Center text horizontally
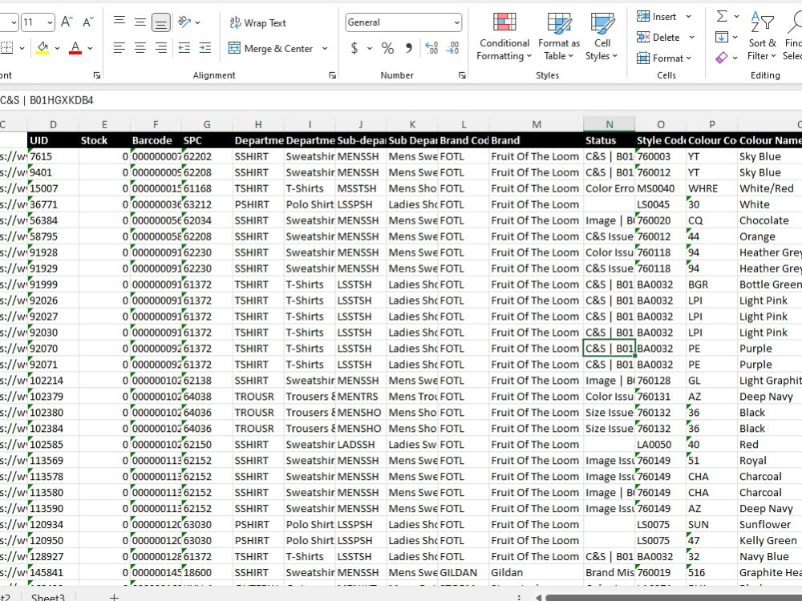Screen dimensions: 802x601 pyautogui.click(x=140, y=48)
